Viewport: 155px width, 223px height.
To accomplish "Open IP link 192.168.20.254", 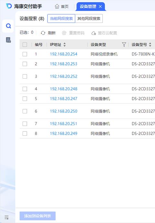I will (64, 54).
